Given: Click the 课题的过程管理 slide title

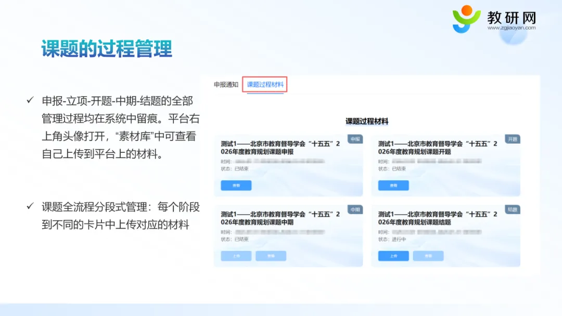Looking at the screenshot, I should point(107,48).
